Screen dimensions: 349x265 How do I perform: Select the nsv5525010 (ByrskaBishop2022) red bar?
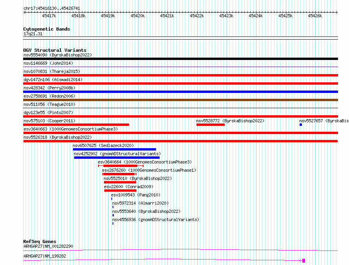point(120,182)
